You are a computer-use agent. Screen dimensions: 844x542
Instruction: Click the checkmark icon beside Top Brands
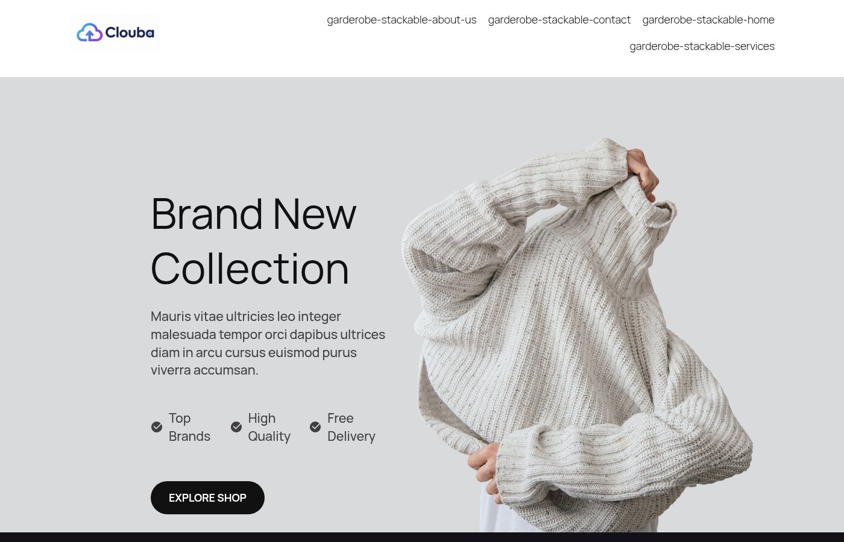(x=157, y=427)
